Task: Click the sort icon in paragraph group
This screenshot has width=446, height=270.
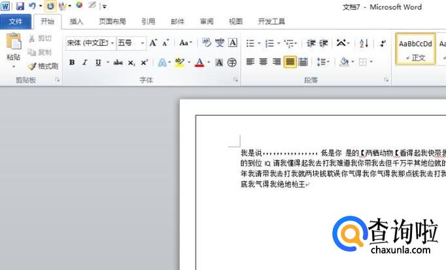Action: coord(364,43)
